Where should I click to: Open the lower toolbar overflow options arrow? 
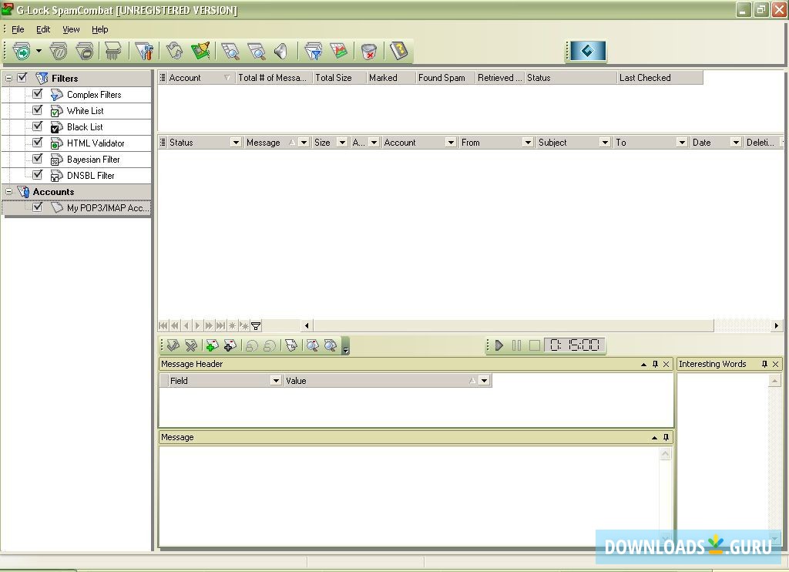(346, 346)
